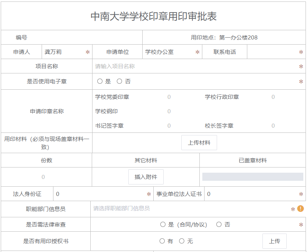The width and height of the screenshot is (307, 252).
Task: Click the 用印地点：第一办公楼208 text
Action: tap(224, 37)
